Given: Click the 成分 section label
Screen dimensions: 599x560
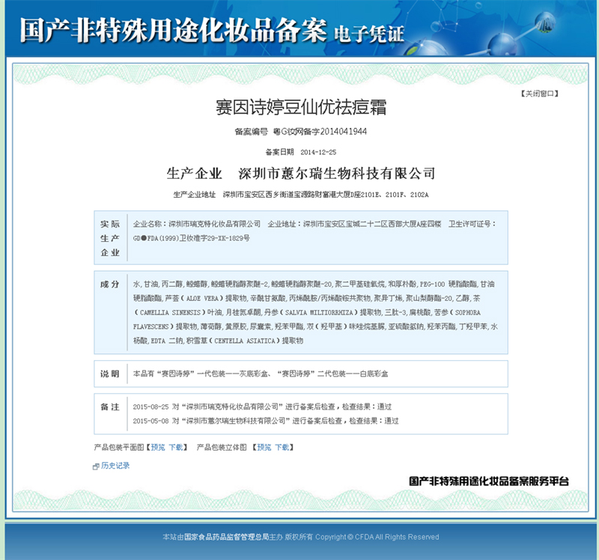Looking at the screenshot, I should coord(110,284).
